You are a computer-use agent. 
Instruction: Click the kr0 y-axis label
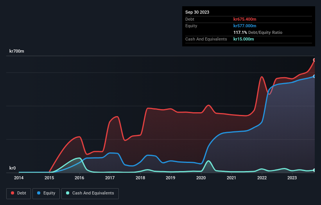[x=13, y=168]
